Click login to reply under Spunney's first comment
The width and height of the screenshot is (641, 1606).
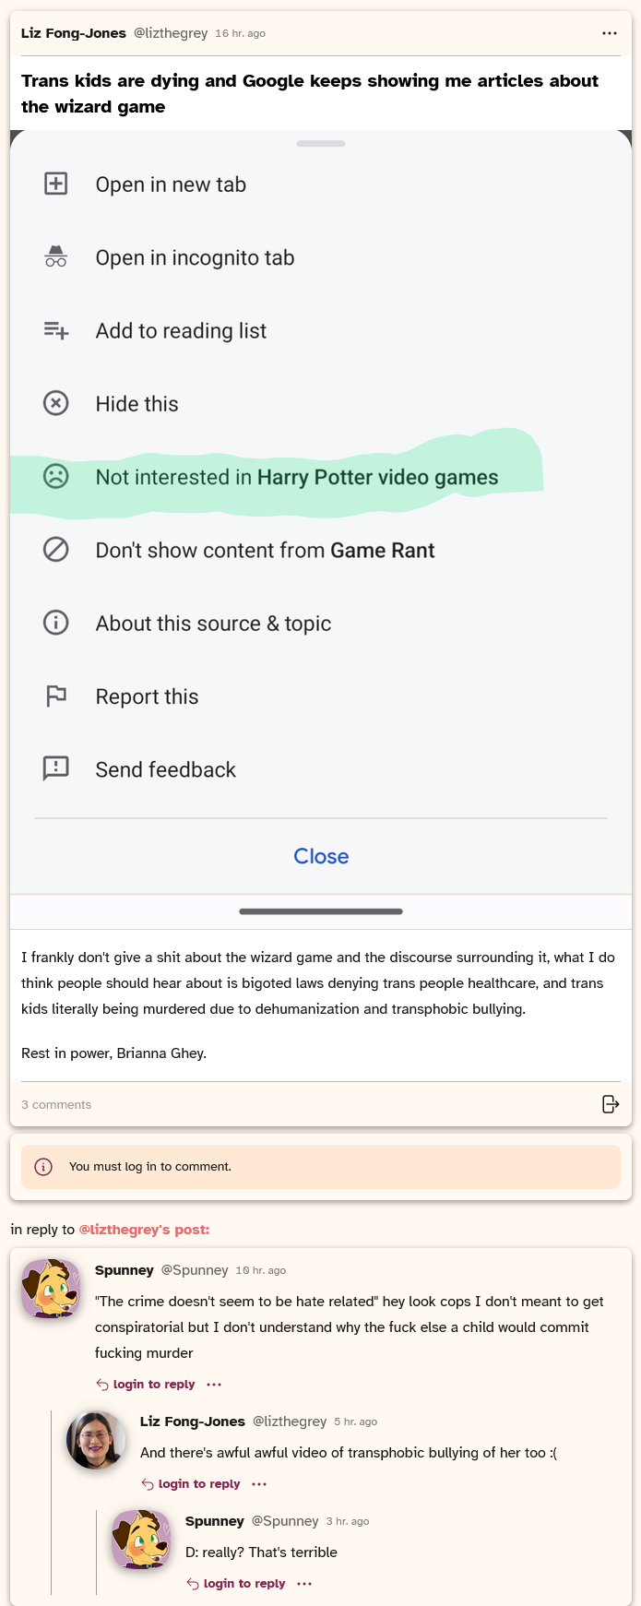[146, 1385]
